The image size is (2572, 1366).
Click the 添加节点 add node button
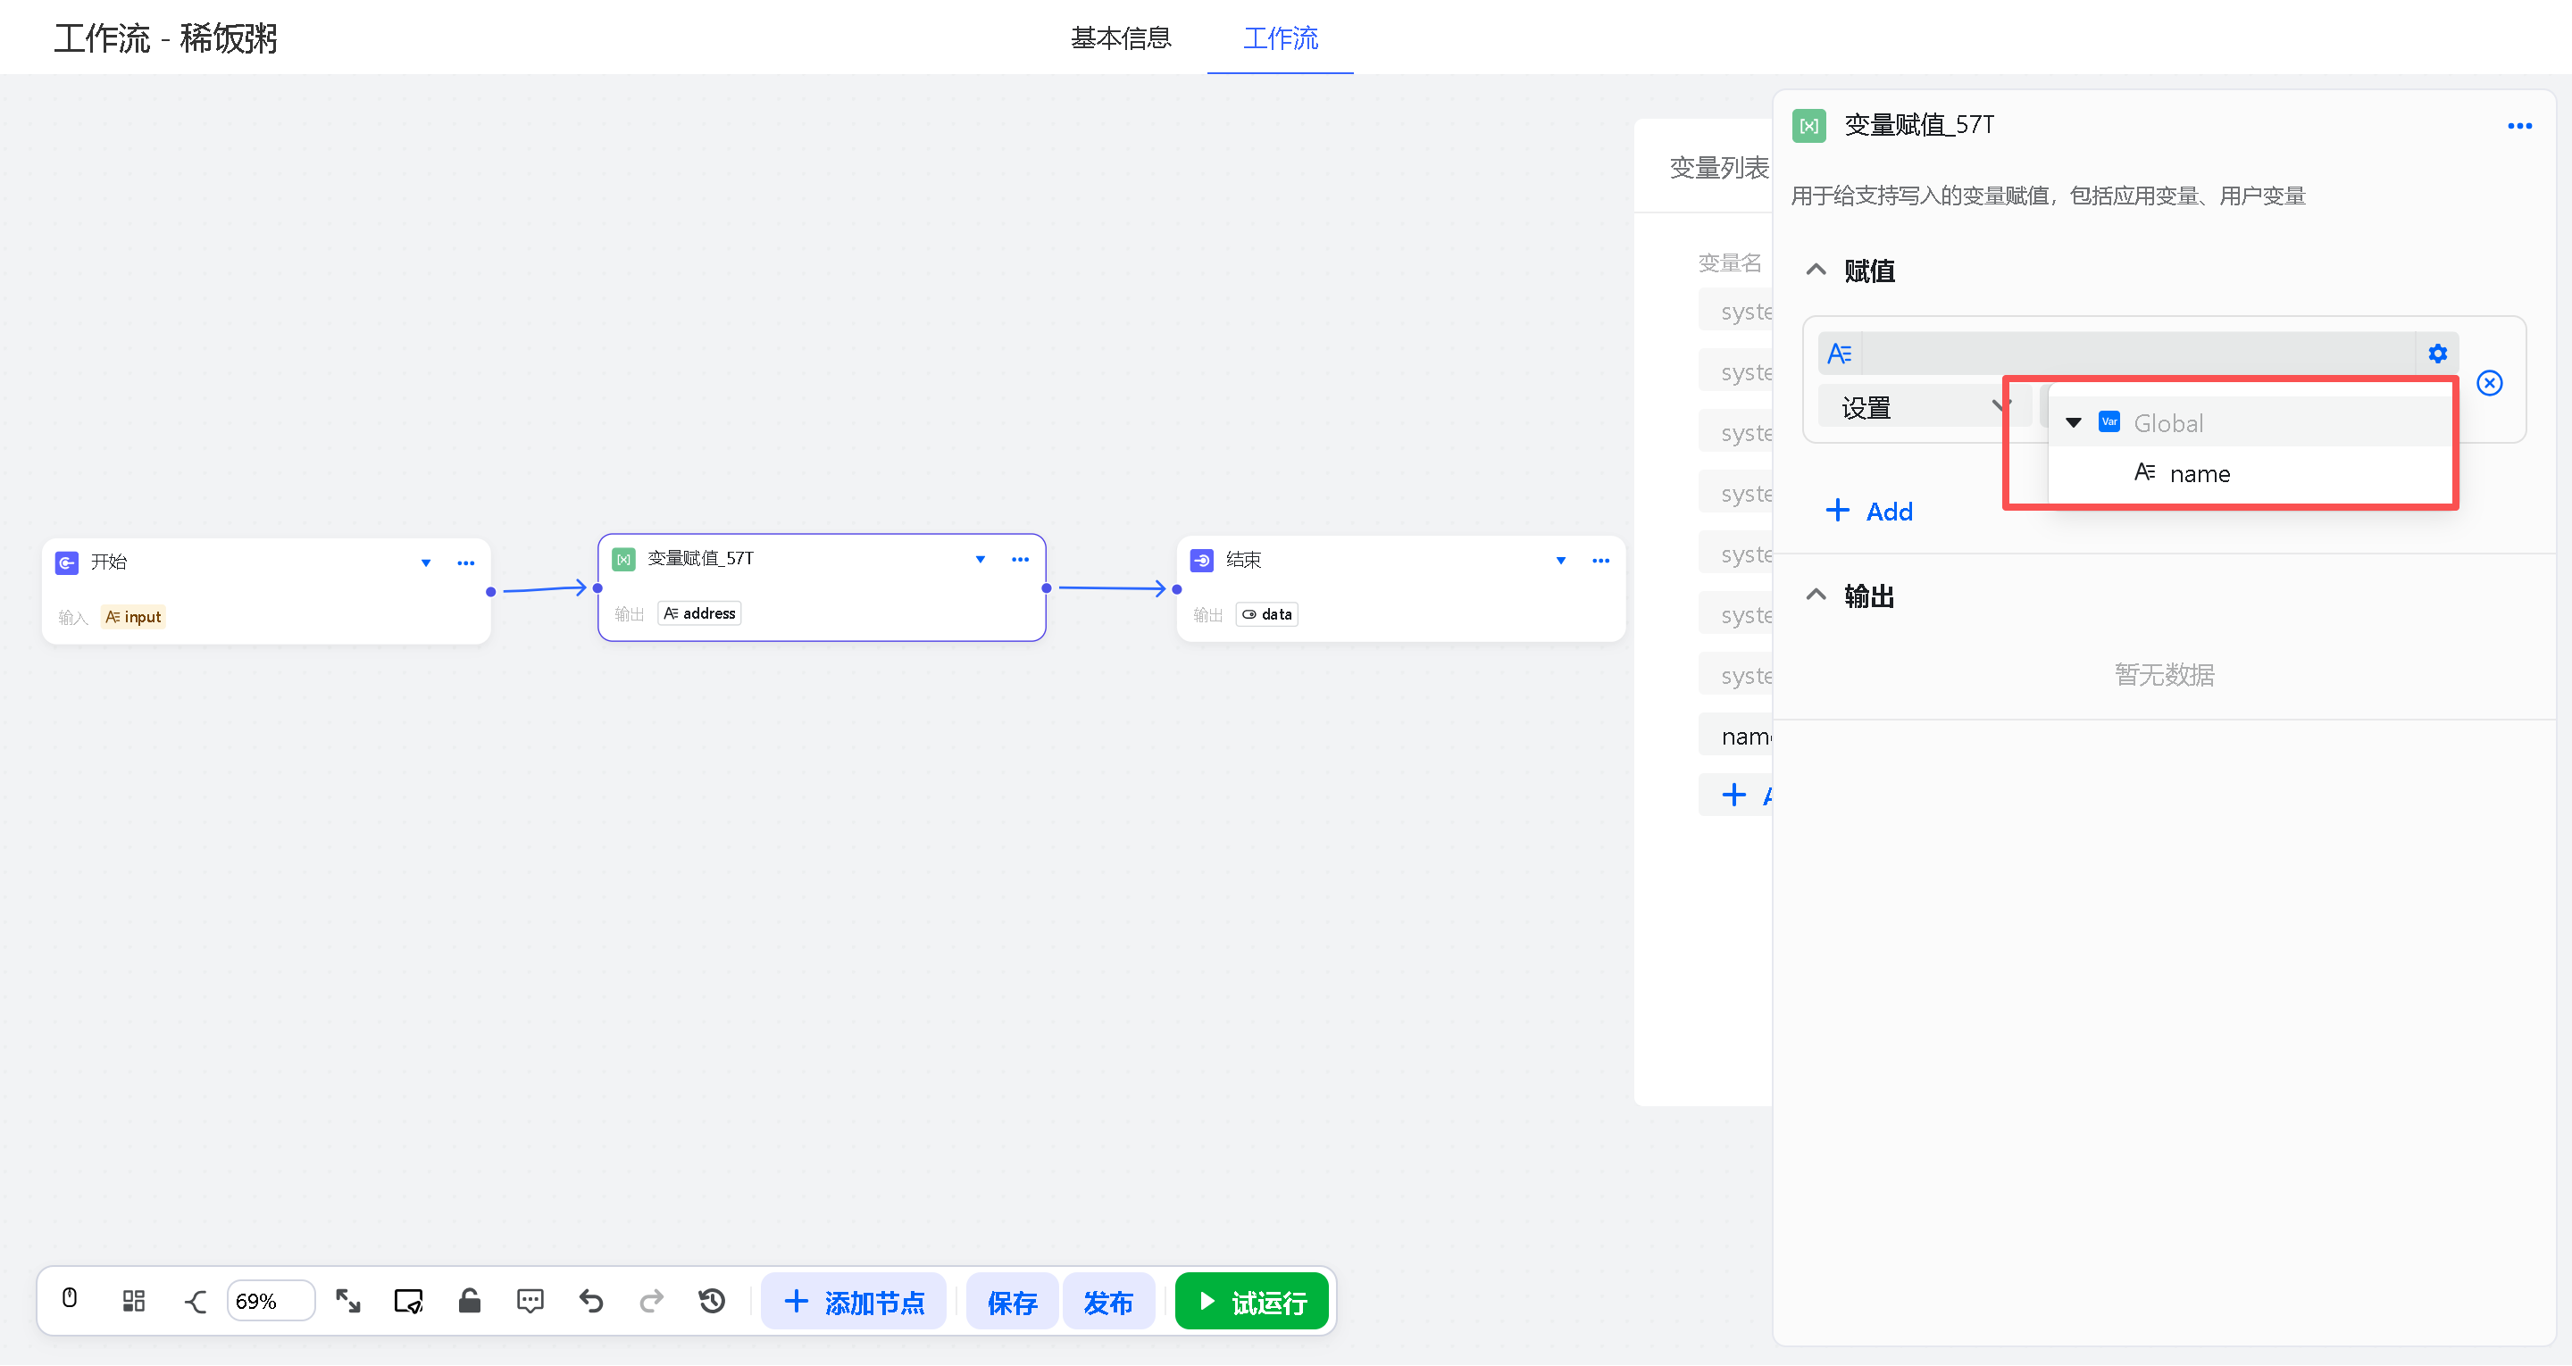tap(854, 1302)
